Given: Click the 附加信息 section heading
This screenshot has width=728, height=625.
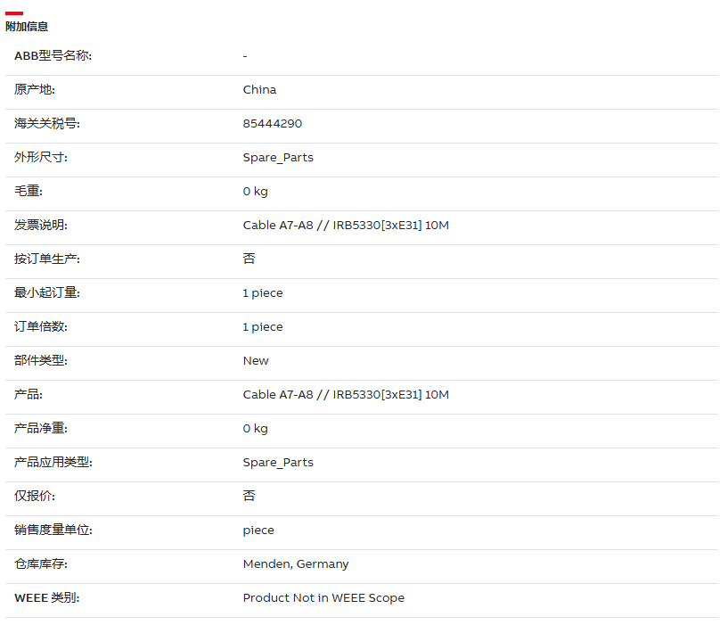Looking at the screenshot, I should (x=27, y=27).
